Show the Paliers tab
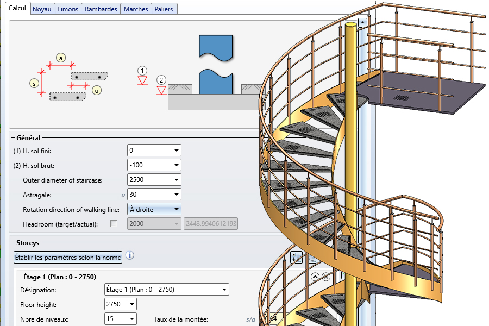The width and height of the screenshot is (489, 326). (x=164, y=9)
